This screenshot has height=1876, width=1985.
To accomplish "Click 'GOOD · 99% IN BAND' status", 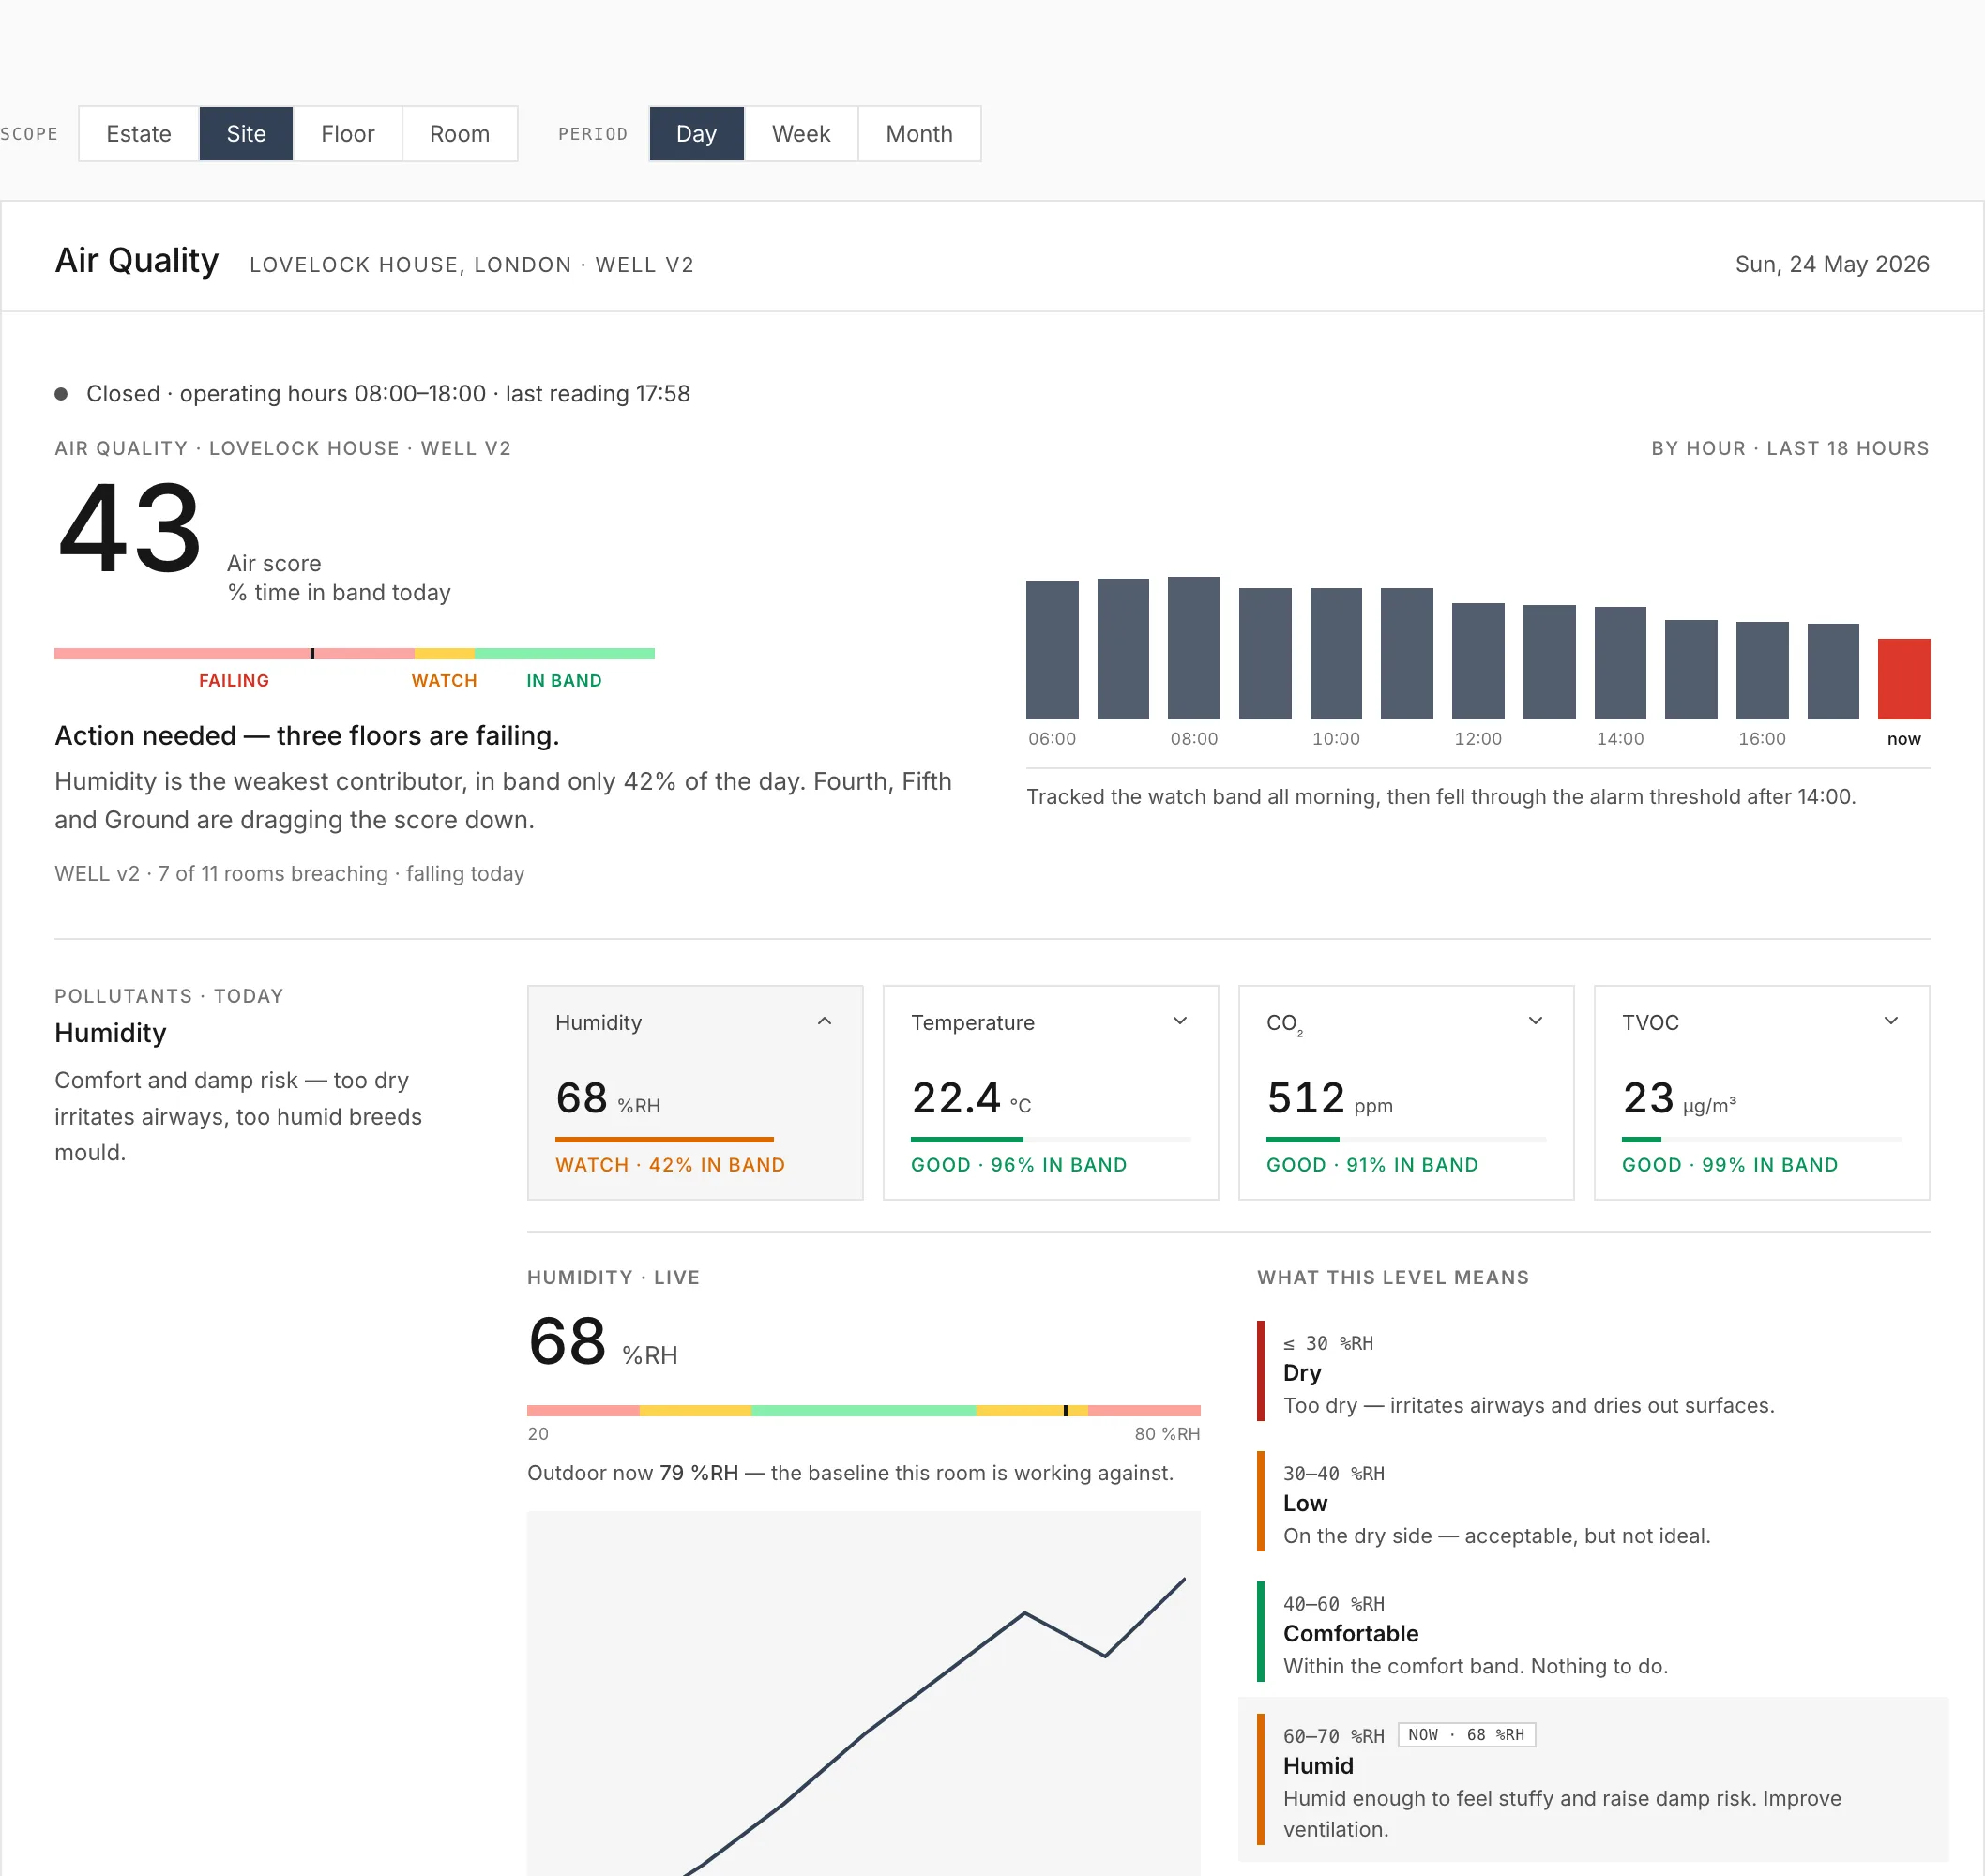I will click(x=1730, y=1165).
